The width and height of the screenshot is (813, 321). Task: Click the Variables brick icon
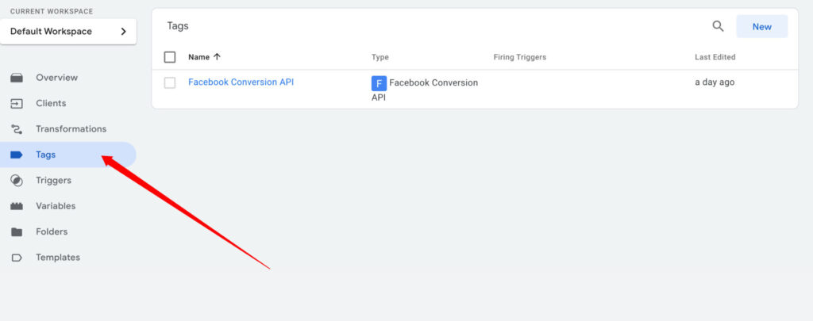click(17, 206)
